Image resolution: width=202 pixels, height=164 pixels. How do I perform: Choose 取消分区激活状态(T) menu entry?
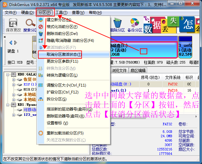pos(74,54)
